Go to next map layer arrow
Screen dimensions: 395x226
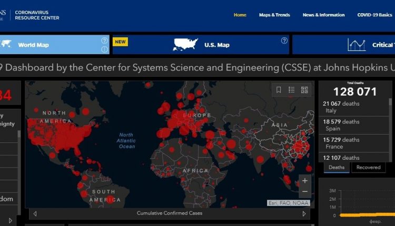click(304, 214)
